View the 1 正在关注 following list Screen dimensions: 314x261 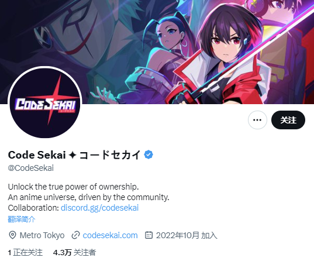(x=25, y=252)
